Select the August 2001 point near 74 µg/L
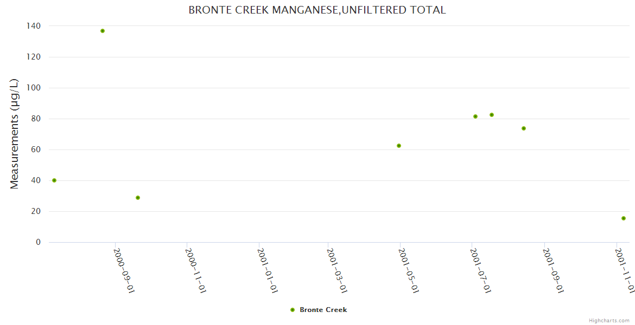 pyautogui.click(x=524, y=128)
